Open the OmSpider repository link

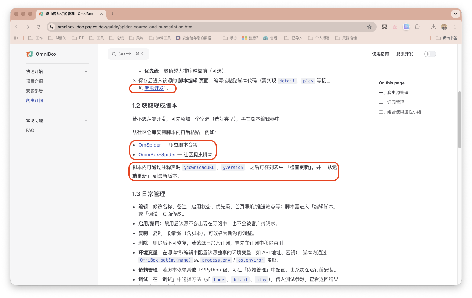[x=149, y=145]
